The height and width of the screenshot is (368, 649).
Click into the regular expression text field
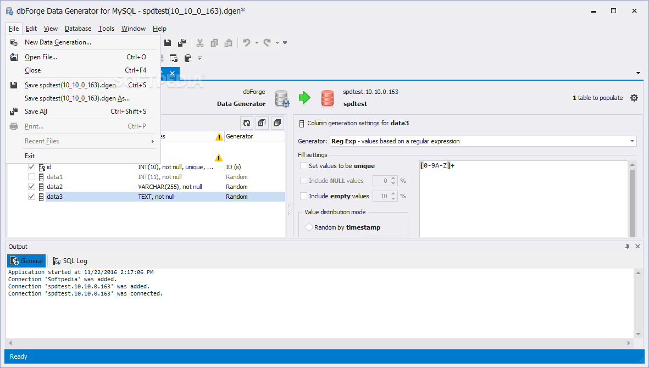524,199
